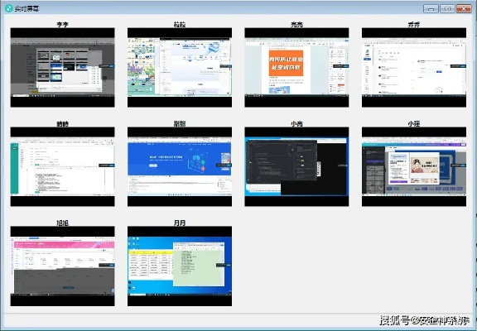Viewport: 477px width, 331px height.
Task: Open the thumbnail showing the design template popup
Action: (x=414, y=166)
